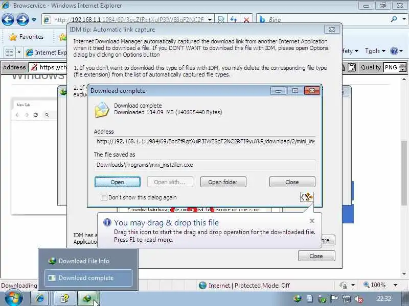Click the Internet Explorer forward arrow
409x306 pixels.
point(22,19)
